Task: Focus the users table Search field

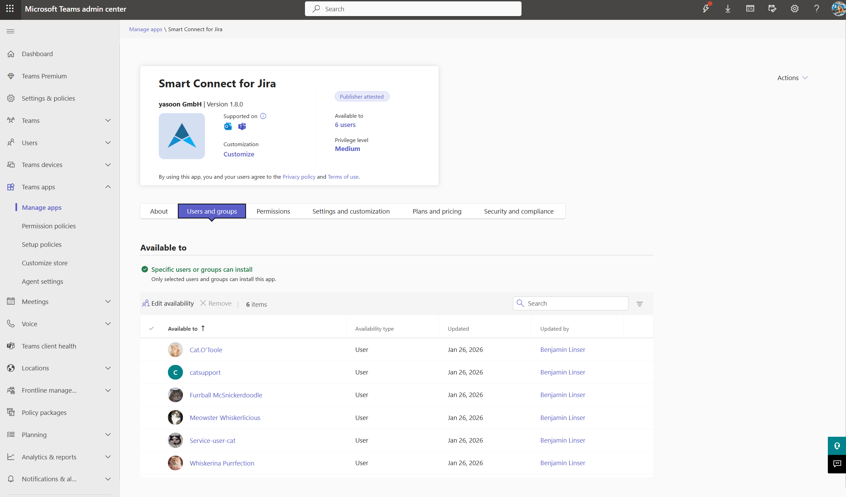Action: pyautogui.click(x=576, y=303)
